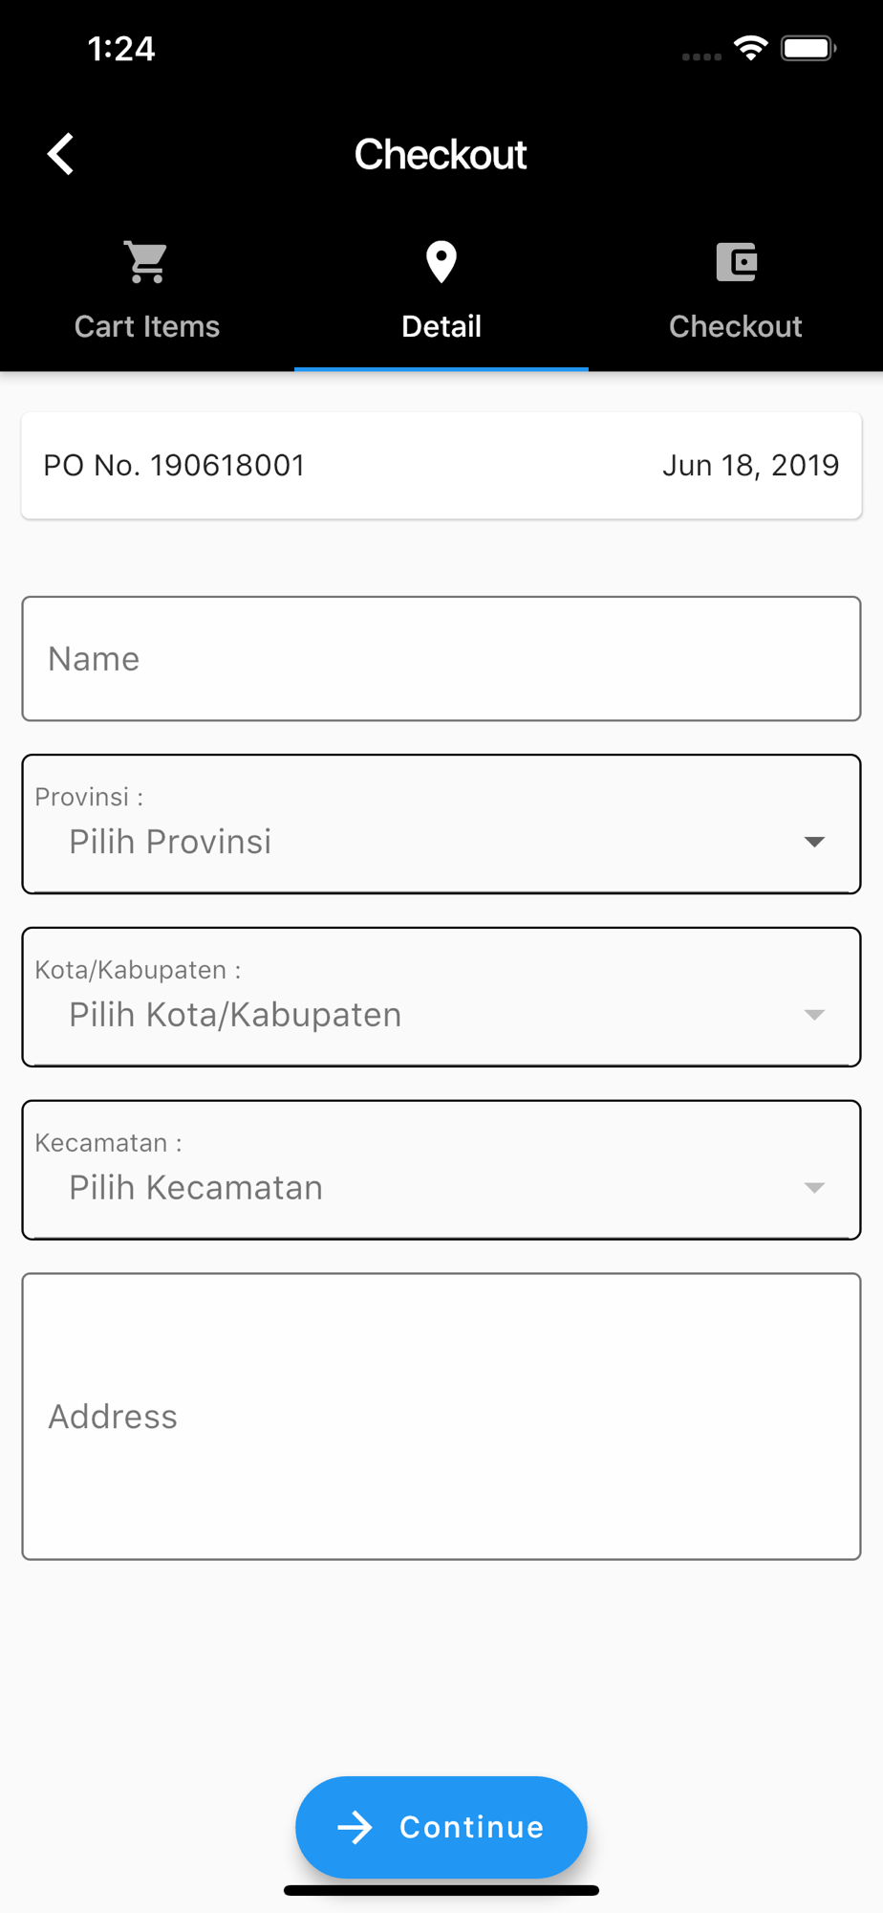883x1913 pixels.
Task: Tap the Wi-Fi status icon
Action: coord(751,48)
